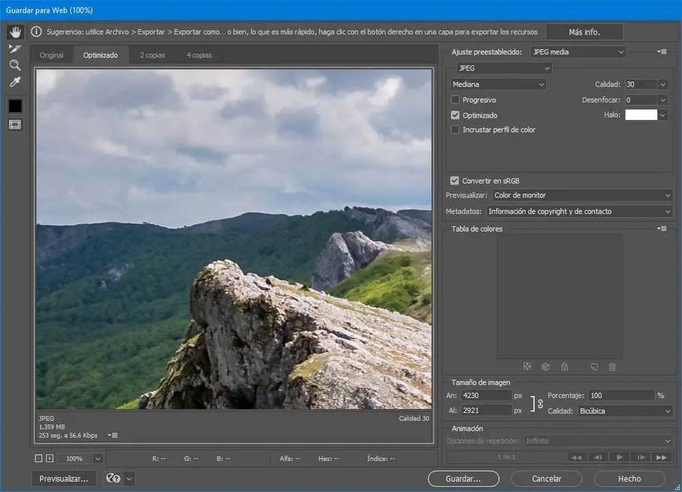Select the Hand tool
682x492 pixels.
(x=15, y=32)
